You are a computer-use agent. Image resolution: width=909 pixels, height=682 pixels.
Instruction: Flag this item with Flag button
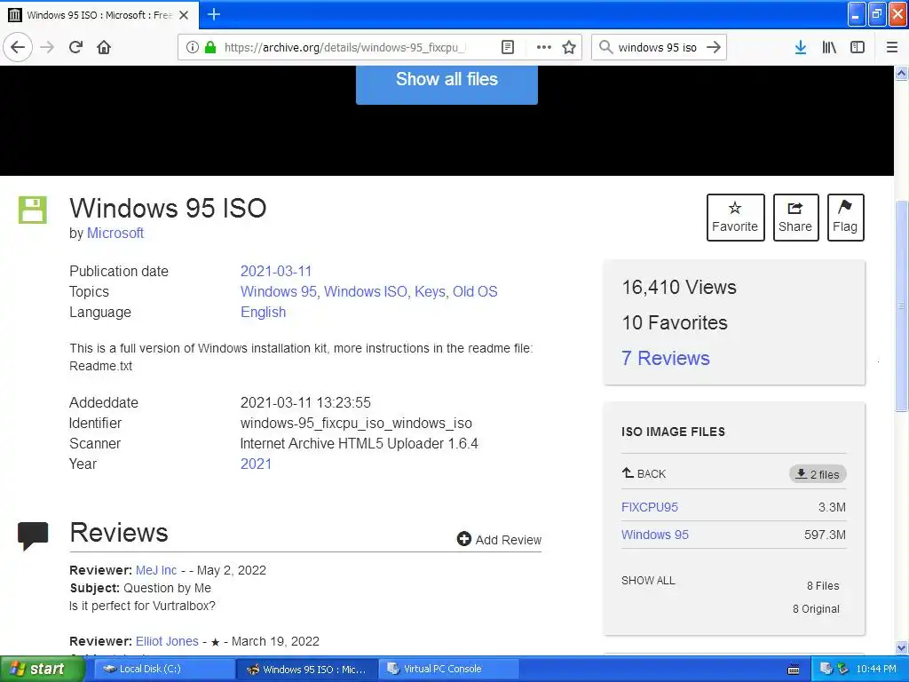click(x=845, y=217)
